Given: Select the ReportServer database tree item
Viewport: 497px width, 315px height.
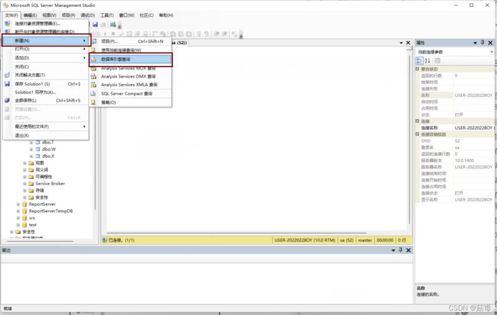Looking at the screenshot, I should 42,204.
